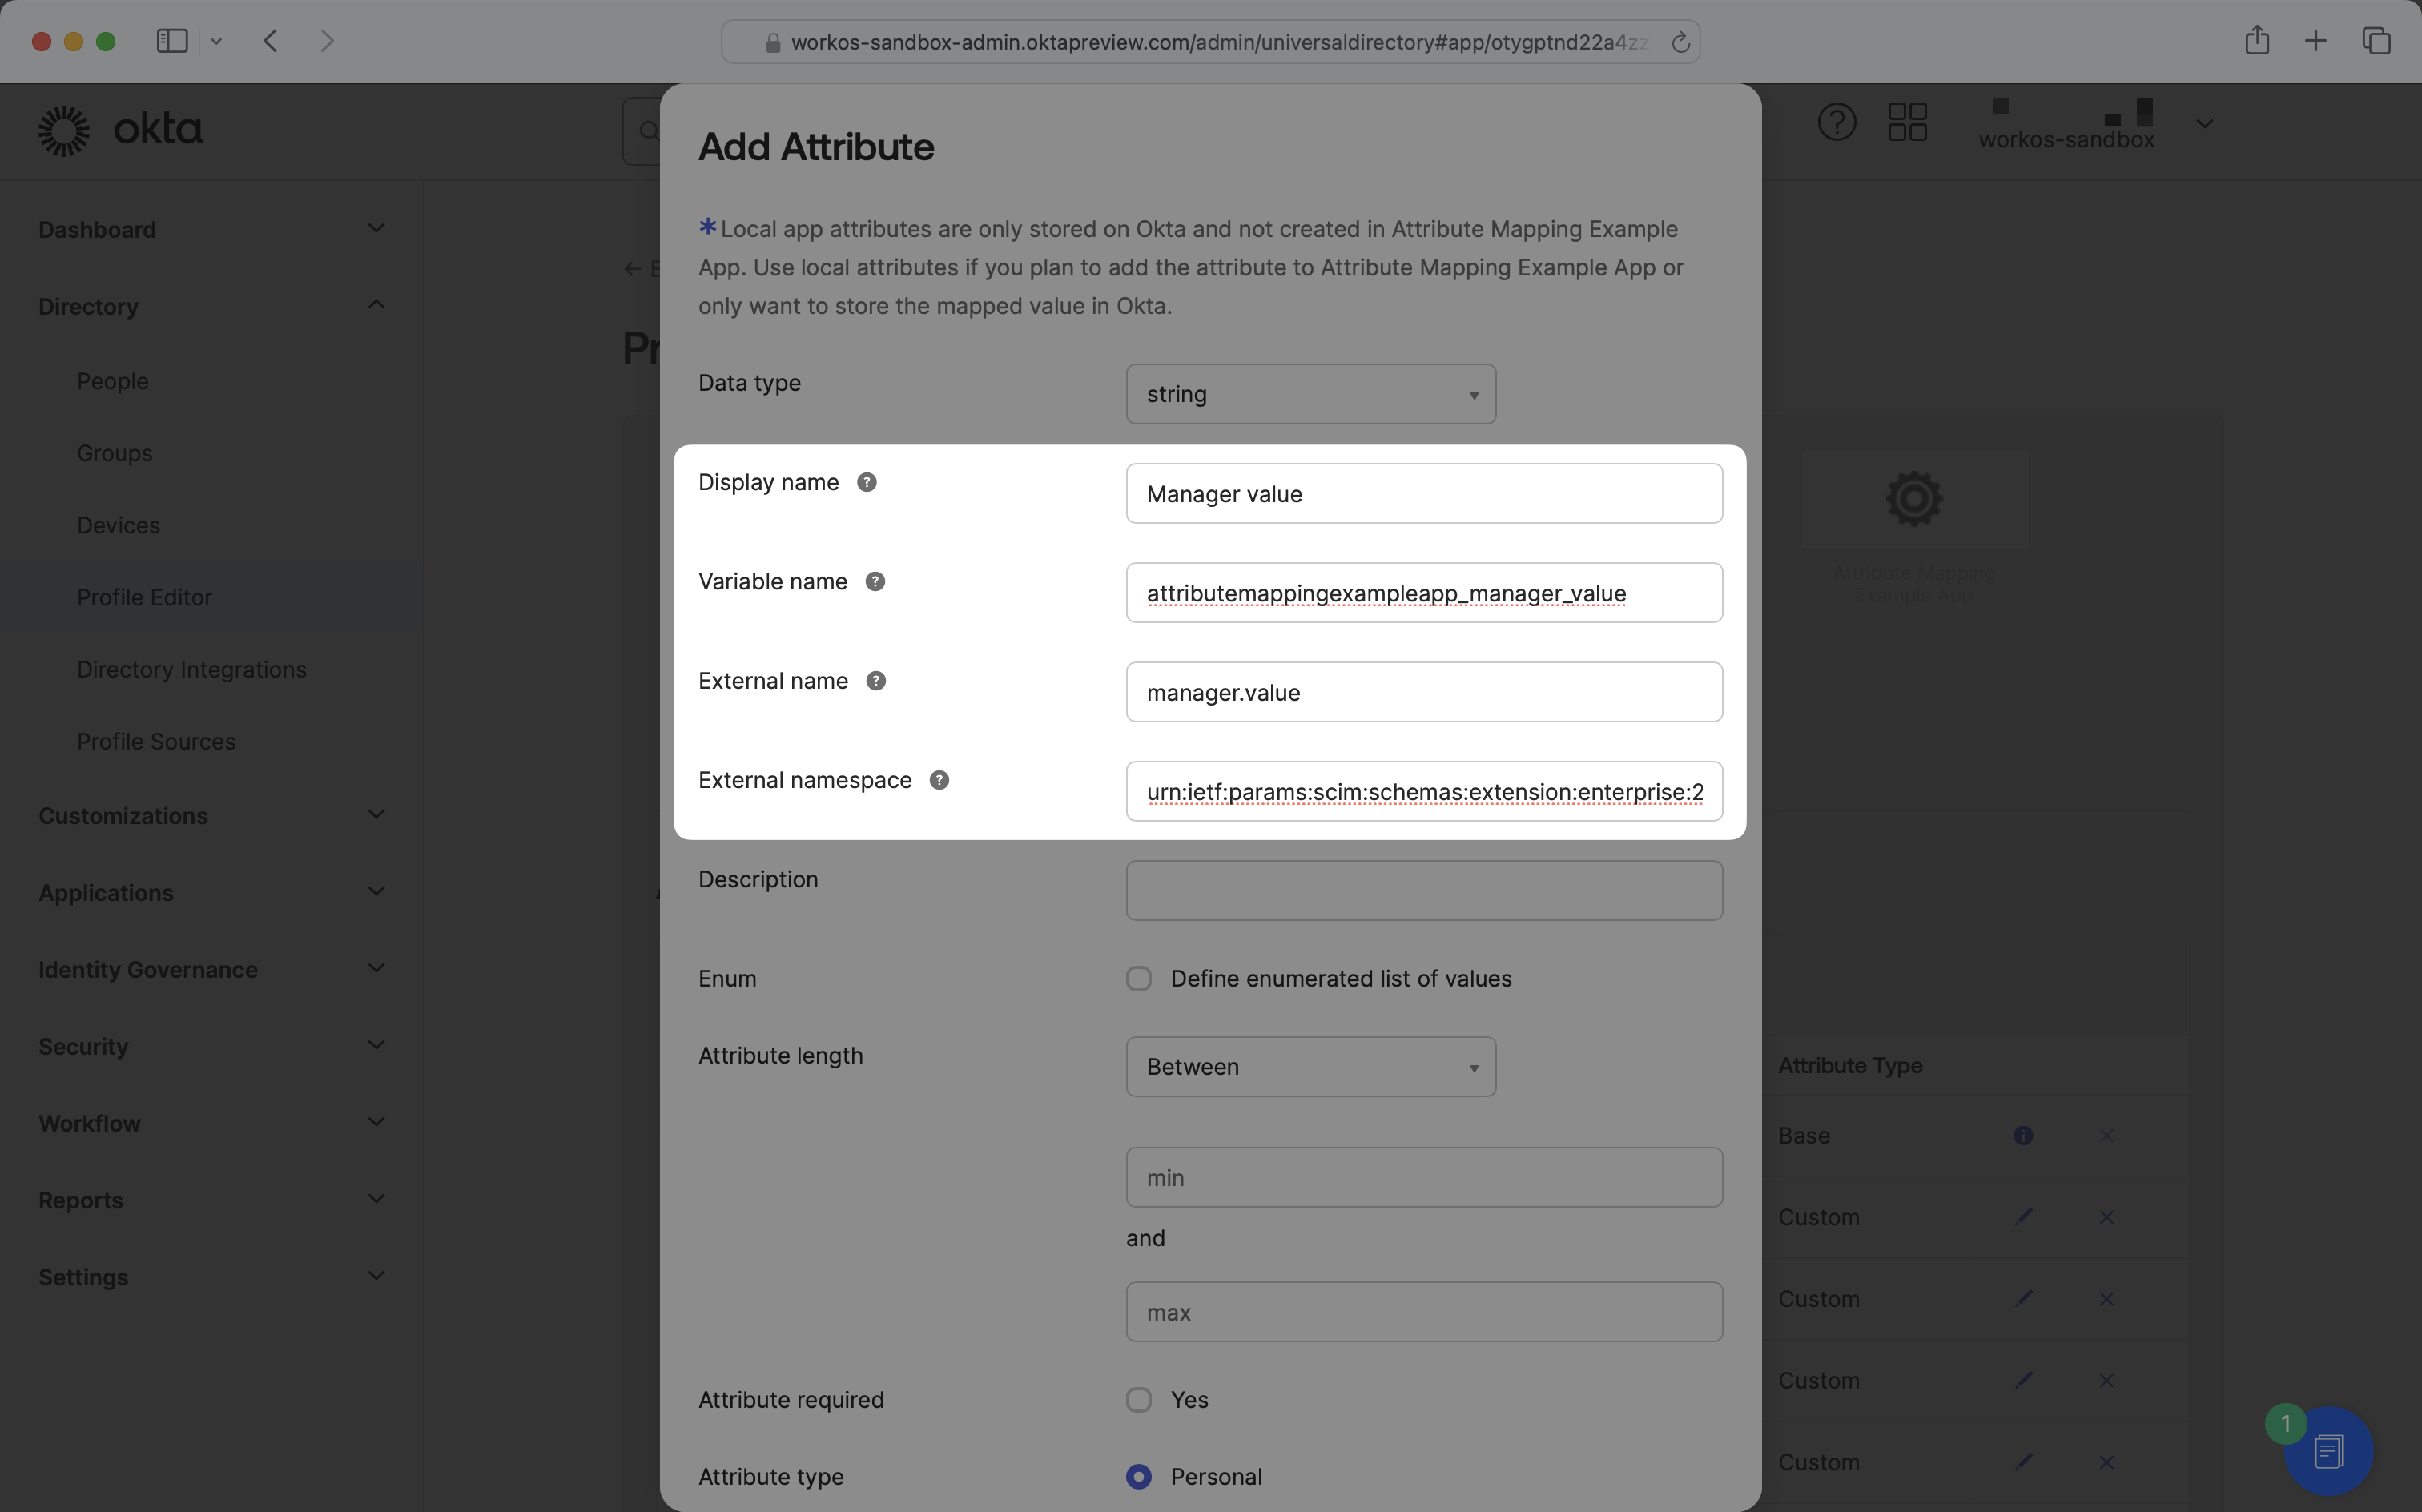Click the Display name help icon
Screen dimensions: 2422x1512
[x=867, y=482]
